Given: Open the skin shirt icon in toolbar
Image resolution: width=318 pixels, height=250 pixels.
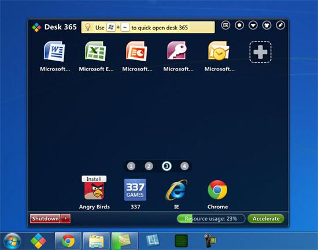Looking at the screenshot, I should [267, 25].
